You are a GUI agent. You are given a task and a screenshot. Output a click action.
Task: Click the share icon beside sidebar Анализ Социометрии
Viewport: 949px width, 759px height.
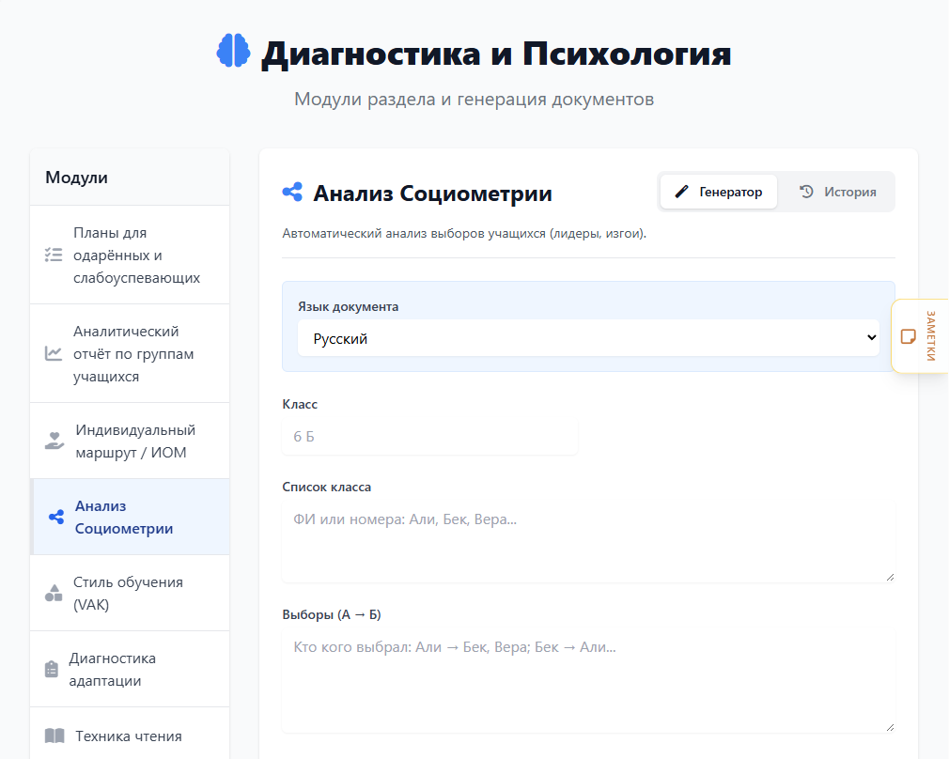[56, 517]
